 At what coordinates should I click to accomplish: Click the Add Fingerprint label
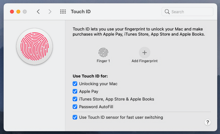144,61
